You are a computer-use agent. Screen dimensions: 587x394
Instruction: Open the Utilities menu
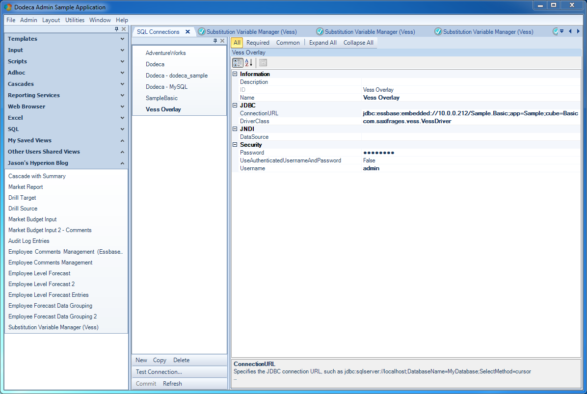pos(75,20)
